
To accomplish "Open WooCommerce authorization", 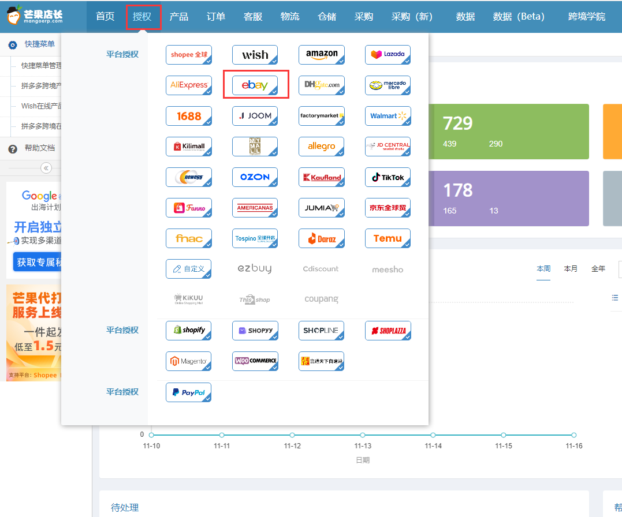I will pyautogui.click(x=255, y=361).
